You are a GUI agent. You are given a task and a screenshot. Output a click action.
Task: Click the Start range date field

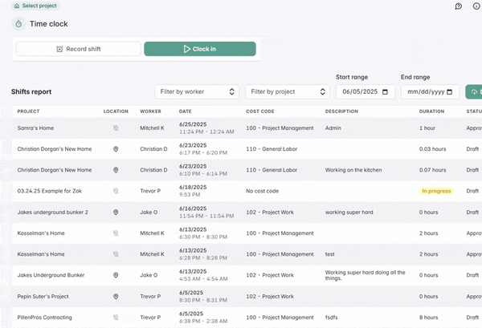click(366, 91)
